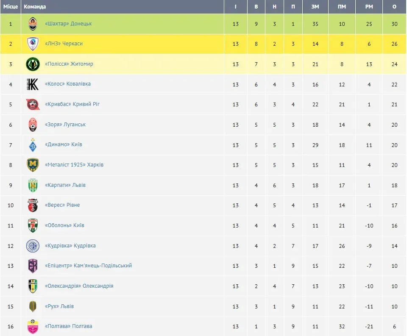Open the «Верес» Рівне team link
The width and height of the screenshot is (407, 336).
(62, 205)
